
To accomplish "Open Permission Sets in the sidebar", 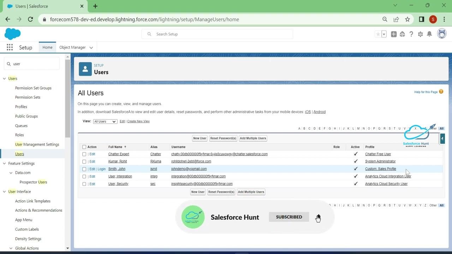I will point(28,97).
